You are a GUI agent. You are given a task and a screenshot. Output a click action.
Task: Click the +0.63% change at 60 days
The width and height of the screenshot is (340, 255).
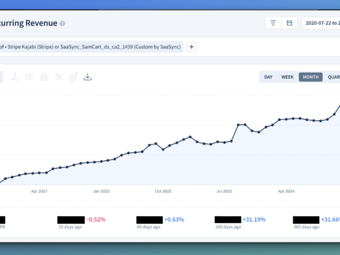coord(174,219)
